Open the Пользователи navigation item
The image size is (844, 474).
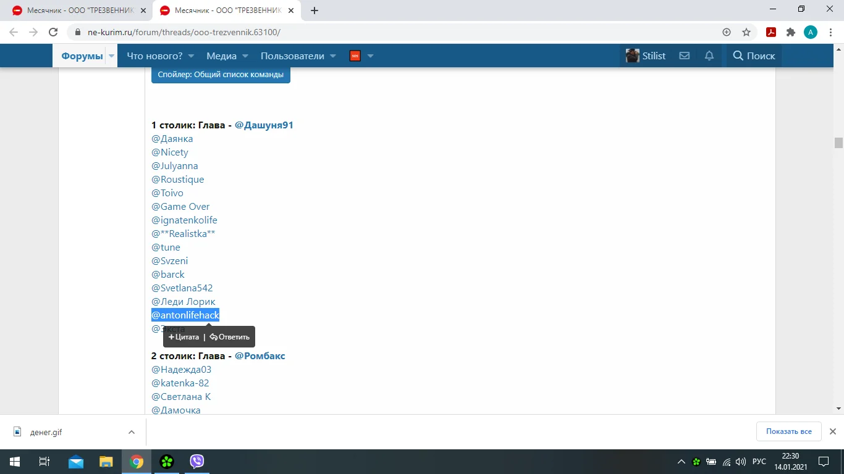(292, 56)
